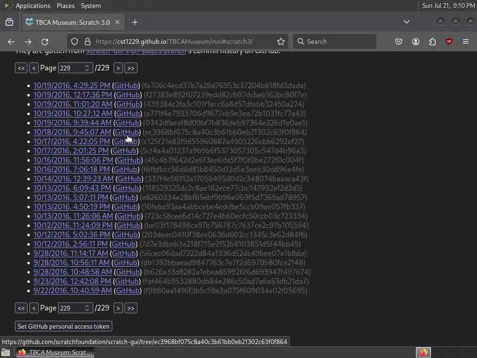This screenshot has width=477, height=358.
Task: Expand the list all tabs chevron
Action: (406, 22)
